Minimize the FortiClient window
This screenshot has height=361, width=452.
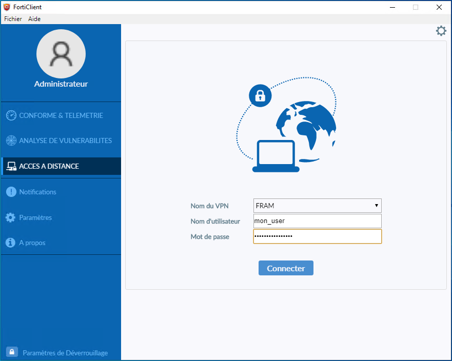[392, 7]
